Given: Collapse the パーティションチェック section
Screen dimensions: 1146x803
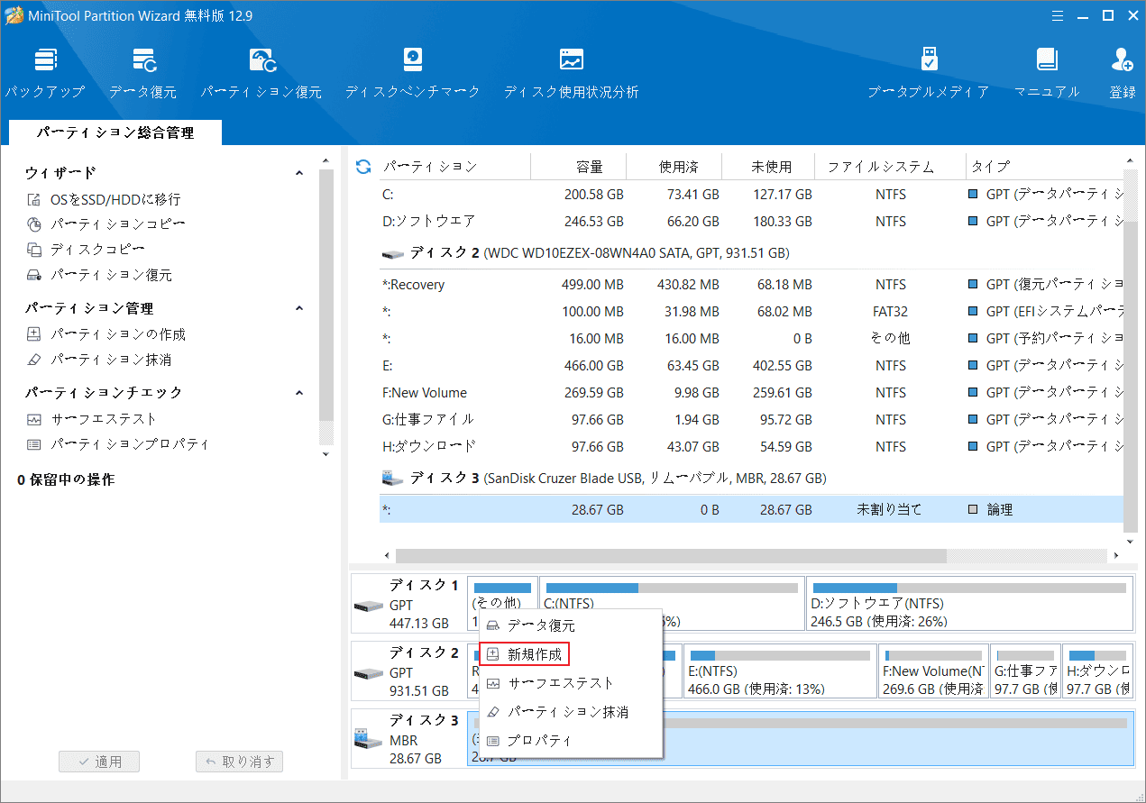Looking at the screenshot, I should click(x=300, y=393).
